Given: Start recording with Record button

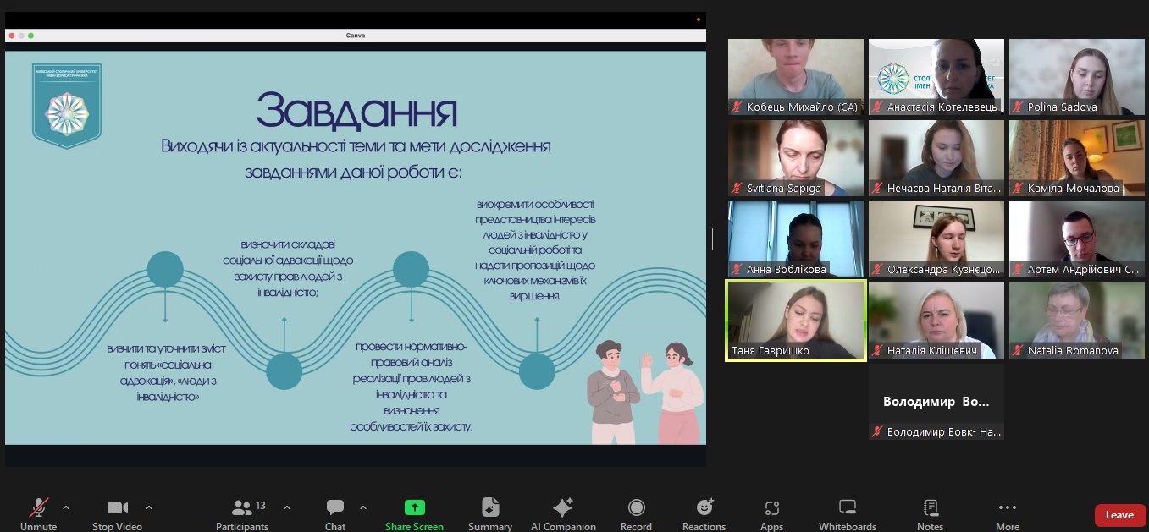Looking at the screenshot, I should pyautogui.click(x=636, y=507).
